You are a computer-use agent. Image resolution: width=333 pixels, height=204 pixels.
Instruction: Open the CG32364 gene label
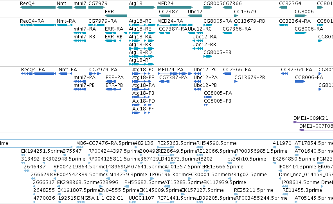coord(290,4)
